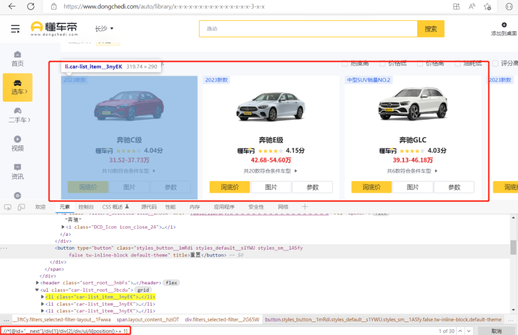518x335 pixels.
Task: Click 图片 button for 奔驰C级
Action: pyautogui.click(x=129, y=187)
